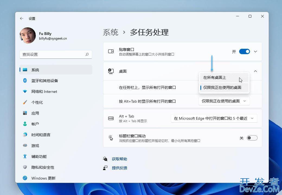Enable the 标题栏窗口摇动 toggle

pos(252,138)
